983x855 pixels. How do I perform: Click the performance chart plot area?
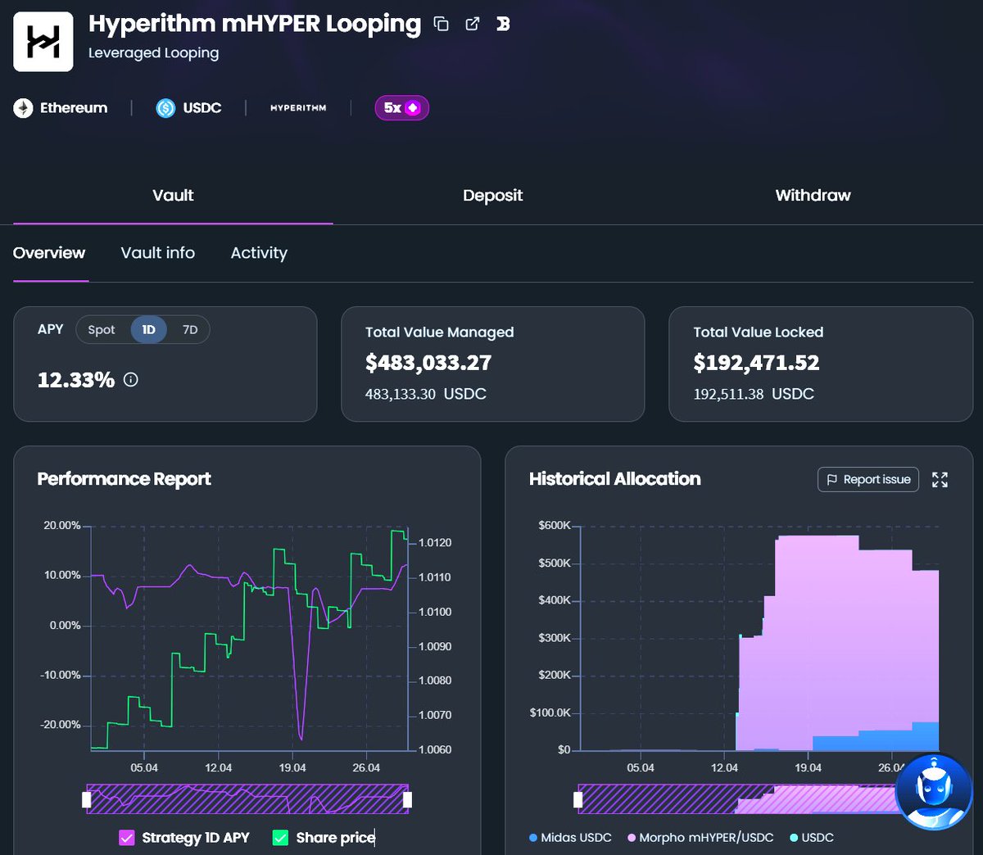[249, 637]
